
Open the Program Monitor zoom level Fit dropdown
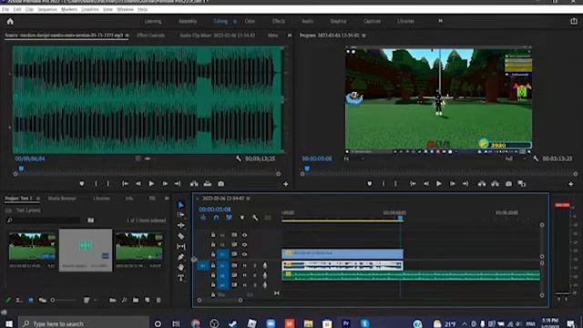[x=353, y=159]
